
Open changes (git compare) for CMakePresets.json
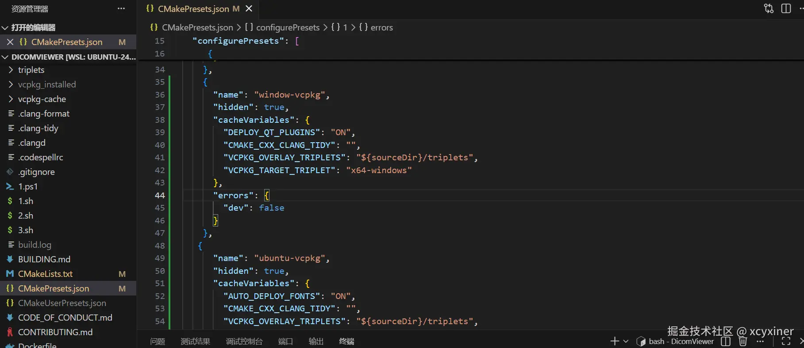(769, 8)
